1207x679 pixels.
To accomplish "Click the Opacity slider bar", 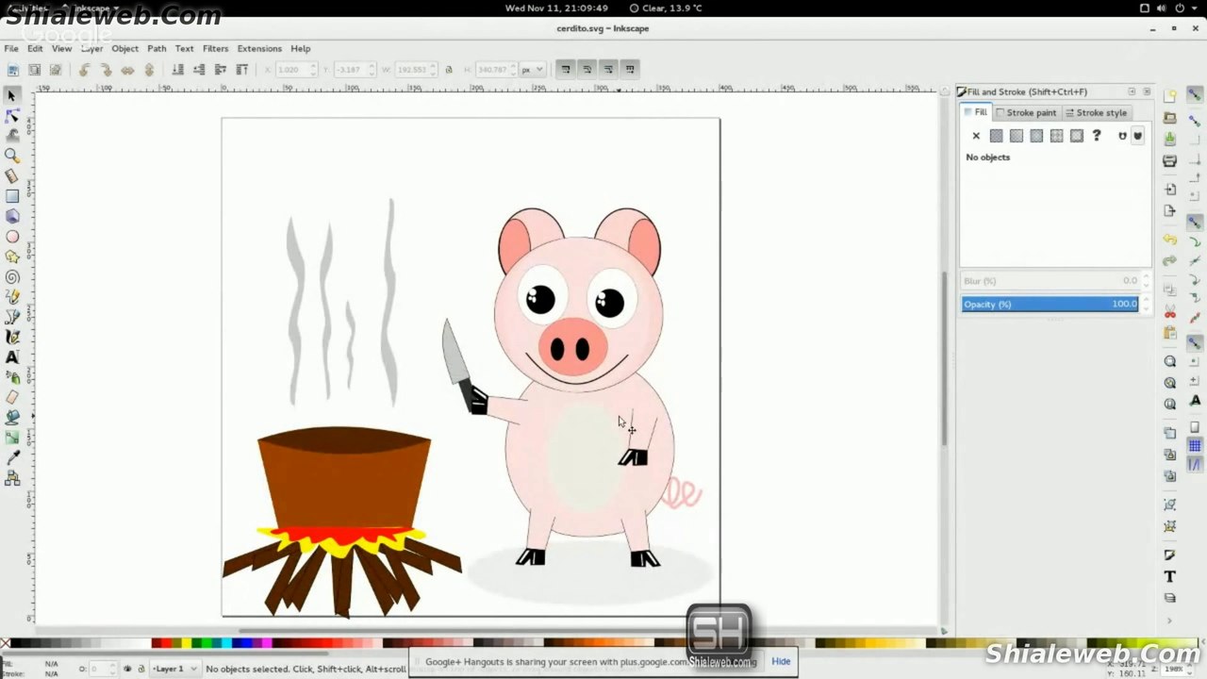I will [x=1050, y=304].
